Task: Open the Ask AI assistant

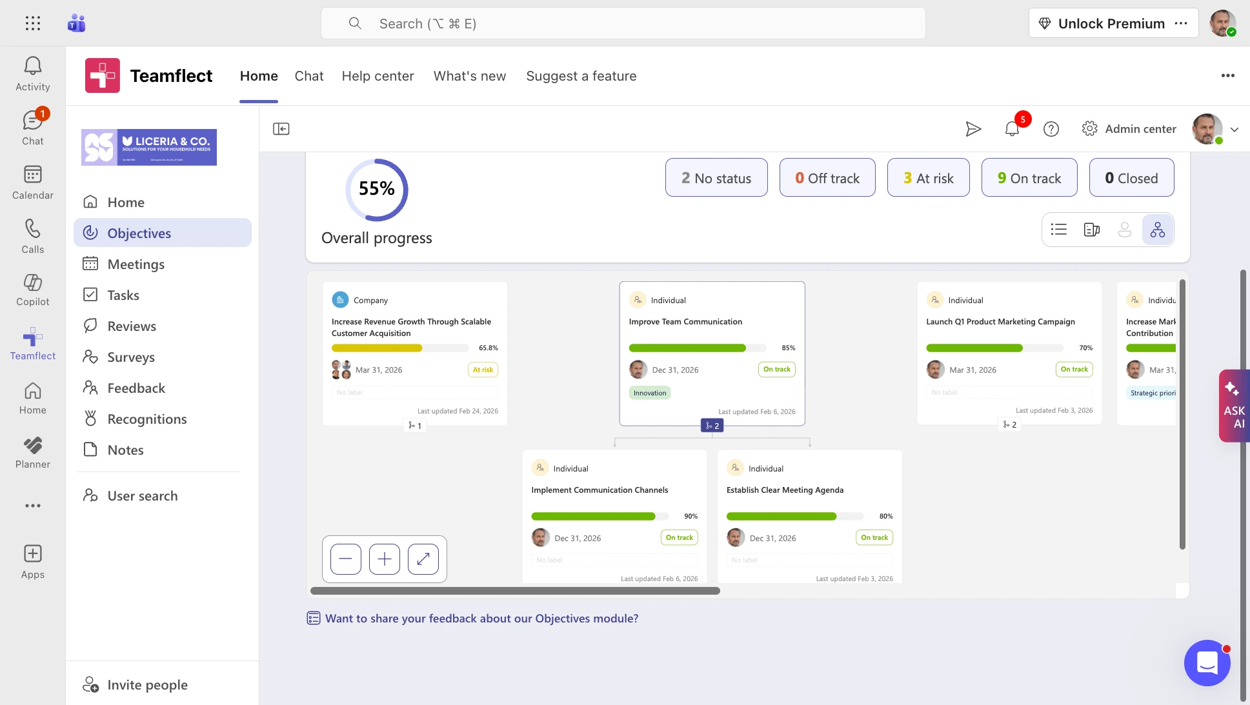Action: 1233,406
